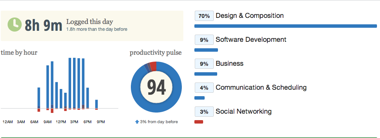The image size is (380, 138).
Task: Open the Communication & Scheduling category link
Action: point(261,87)
